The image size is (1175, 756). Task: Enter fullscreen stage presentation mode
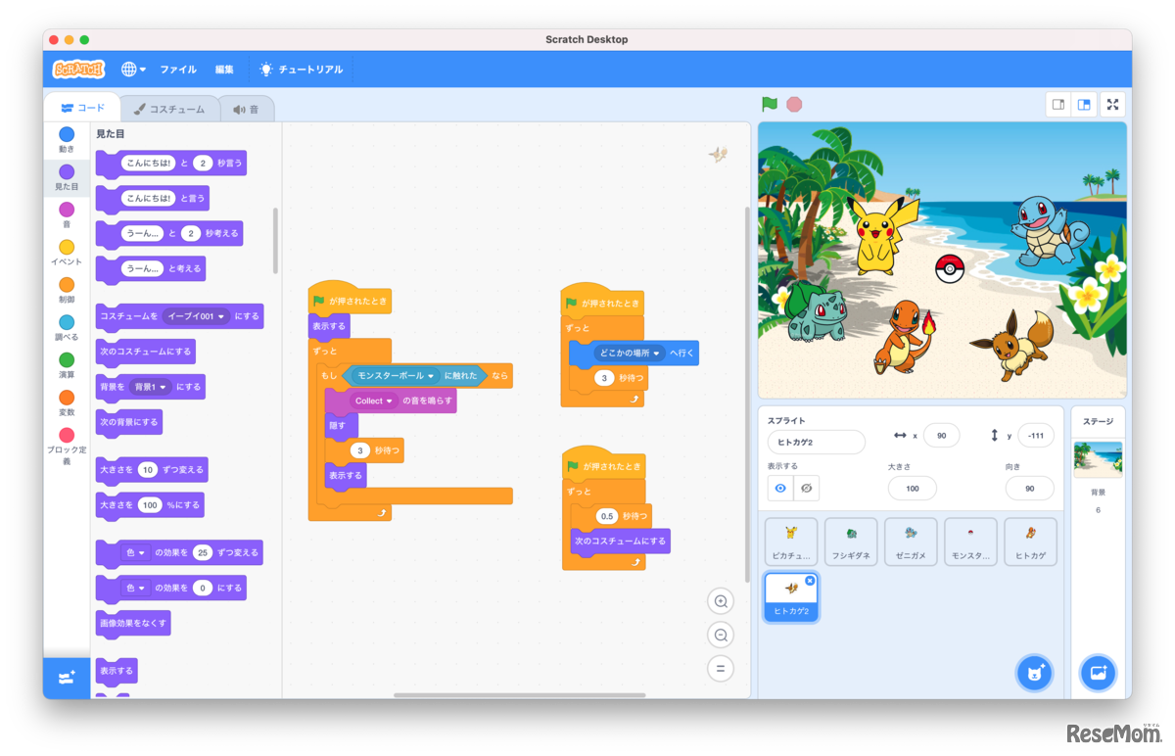click(1112, 103)
